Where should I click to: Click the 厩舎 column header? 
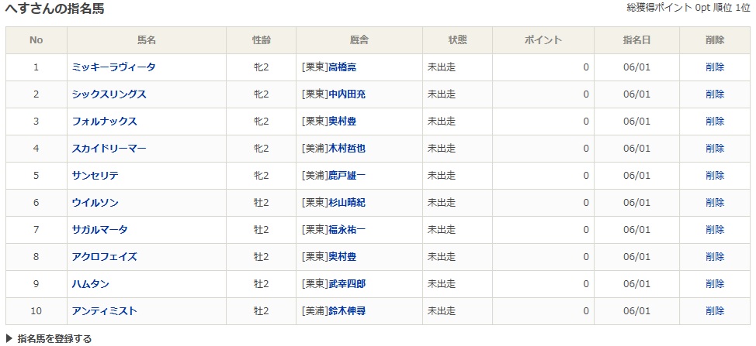[359, 40]
